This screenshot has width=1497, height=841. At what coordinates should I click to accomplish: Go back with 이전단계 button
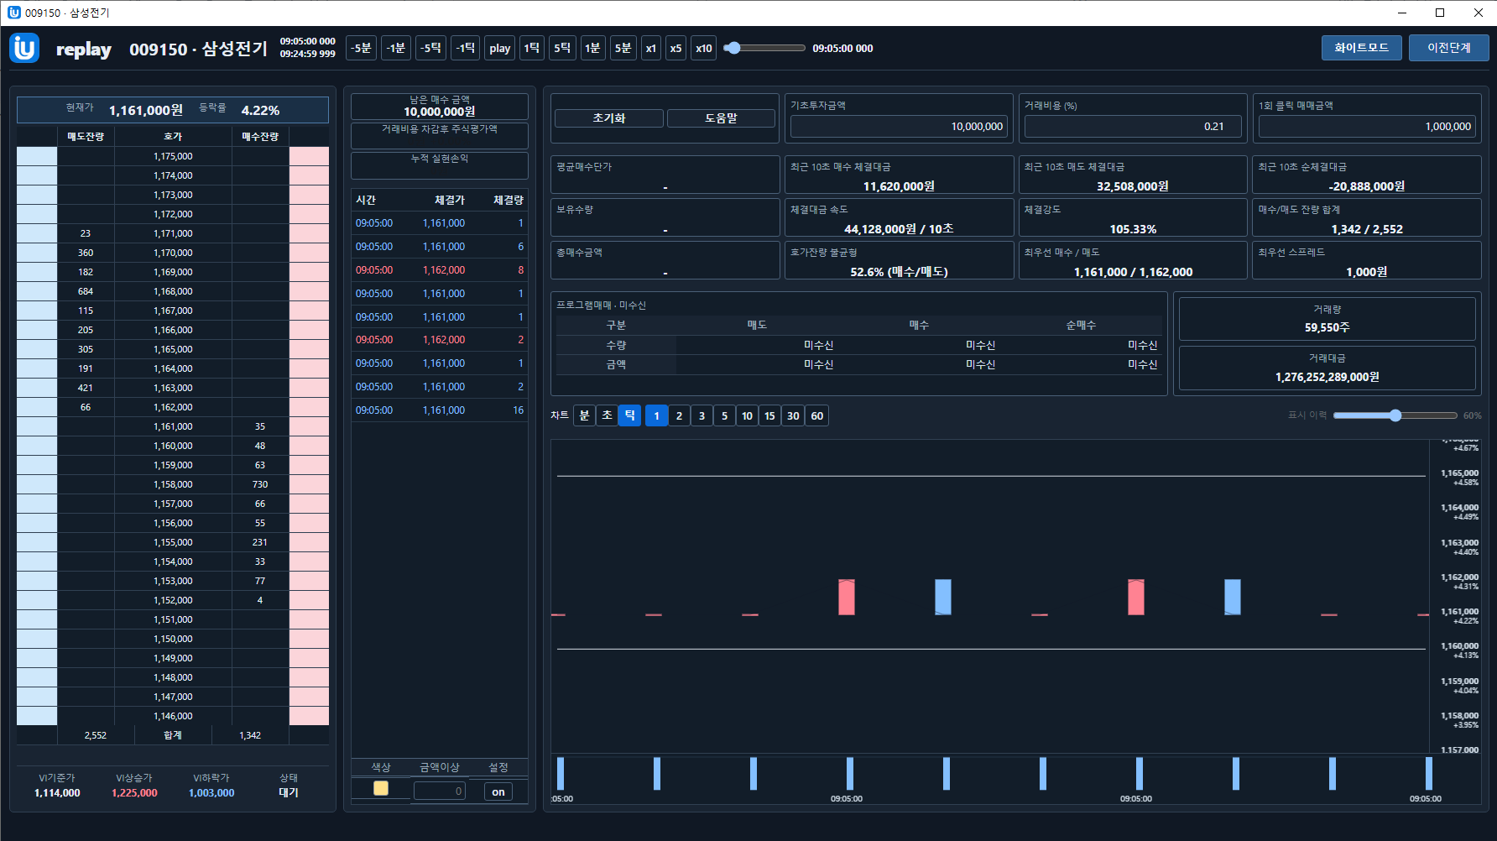[1449, 48]
